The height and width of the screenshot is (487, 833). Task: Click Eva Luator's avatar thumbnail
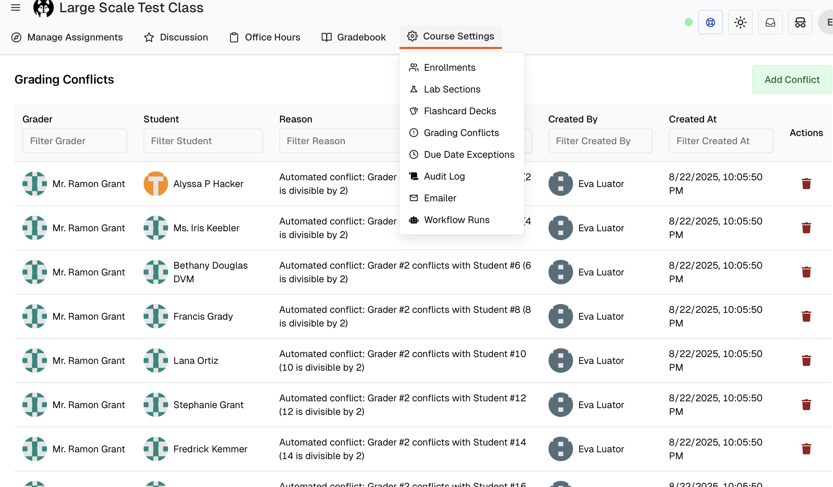(560, 183)
